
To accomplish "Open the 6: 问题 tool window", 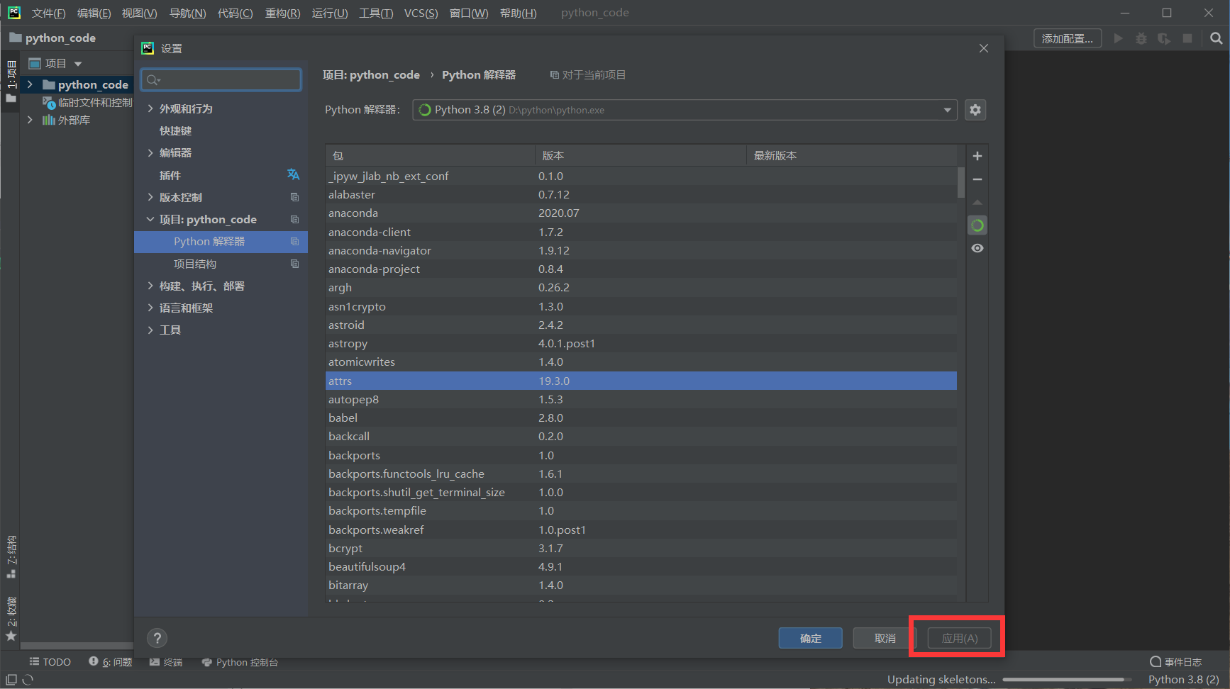I will (x=111, y=662).
